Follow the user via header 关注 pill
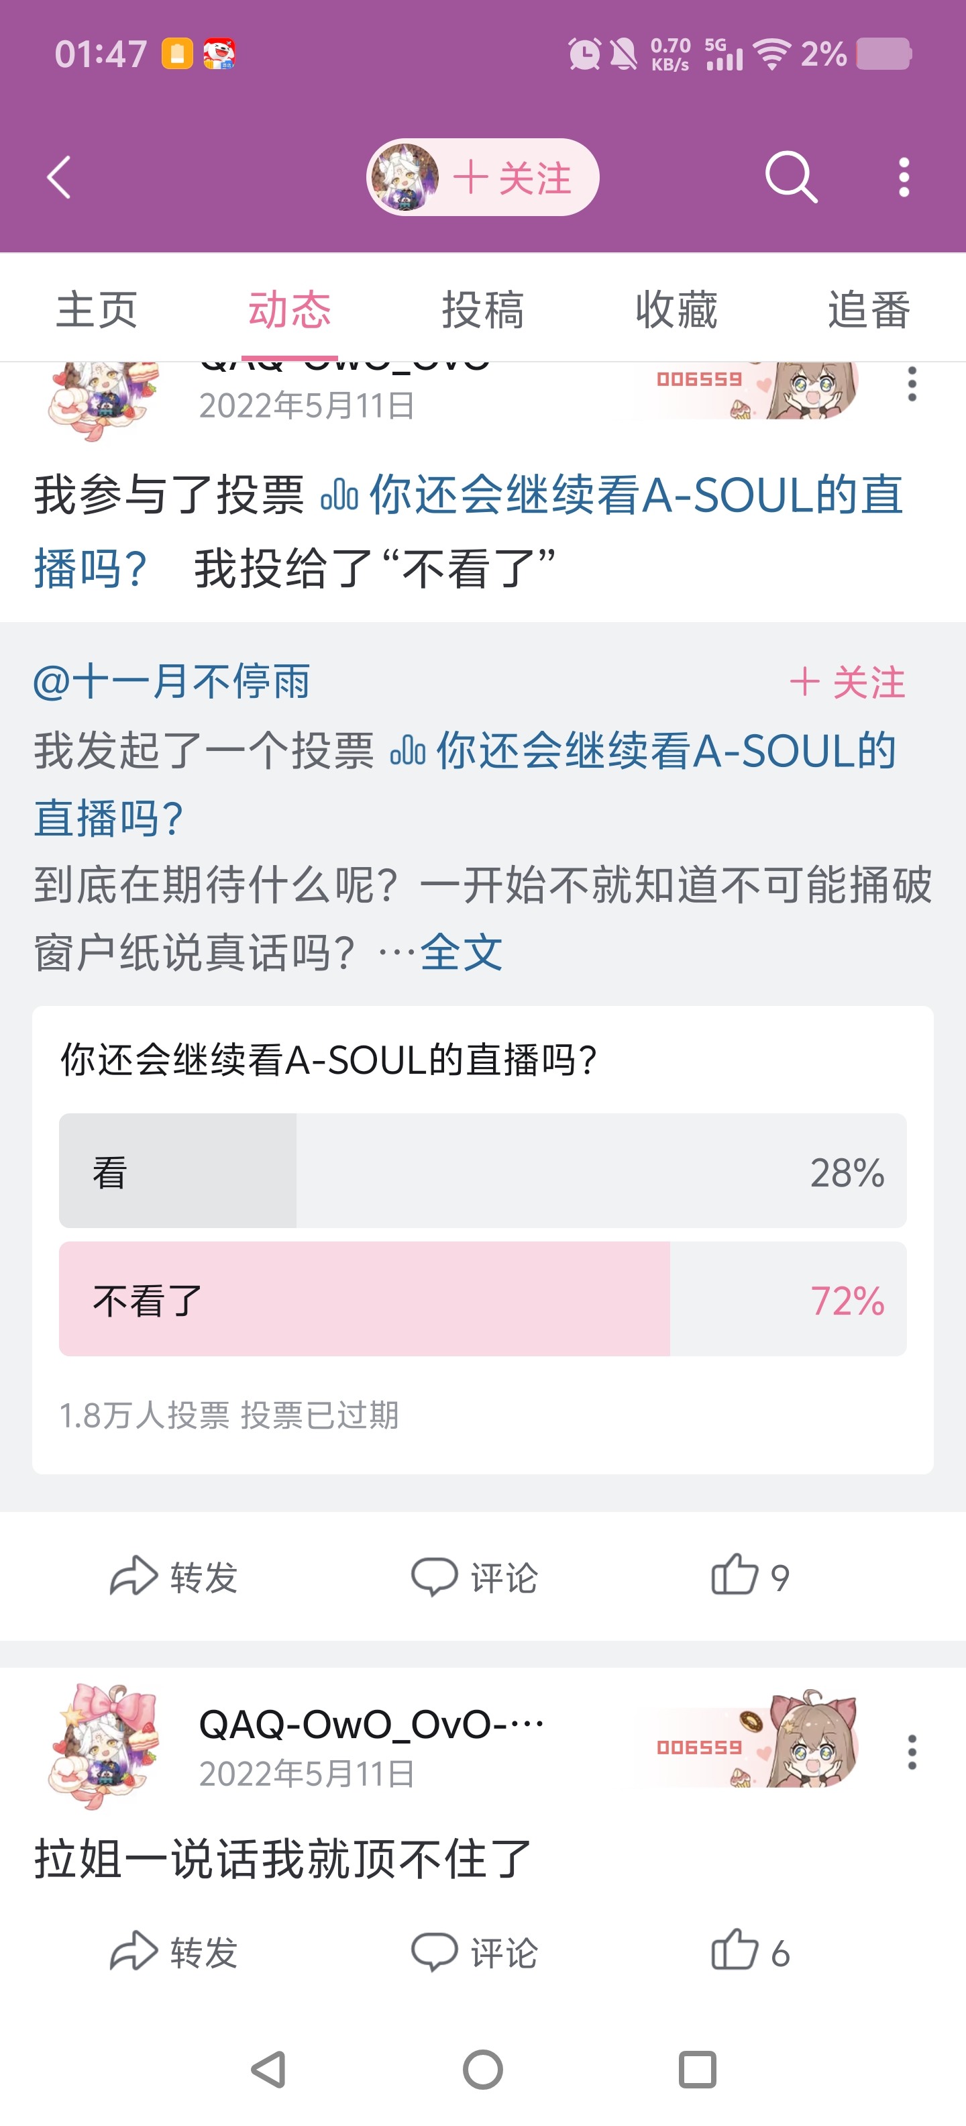Image resolution: width=966 pixels, height=2126 pixels. coord(511,177)
